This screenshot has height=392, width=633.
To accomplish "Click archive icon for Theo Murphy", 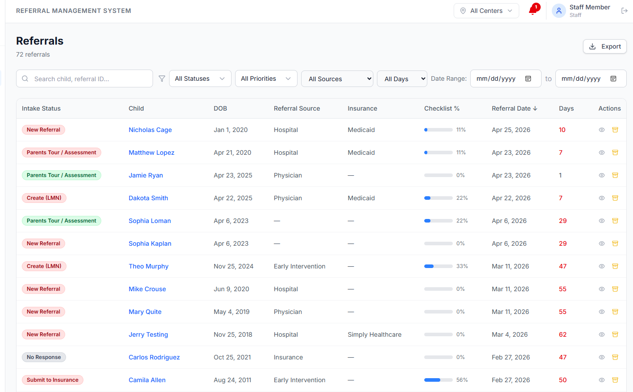I will (x=615, y=266).
